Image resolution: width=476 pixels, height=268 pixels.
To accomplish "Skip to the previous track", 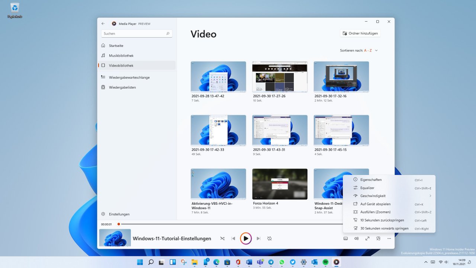I will pos(233,239).
